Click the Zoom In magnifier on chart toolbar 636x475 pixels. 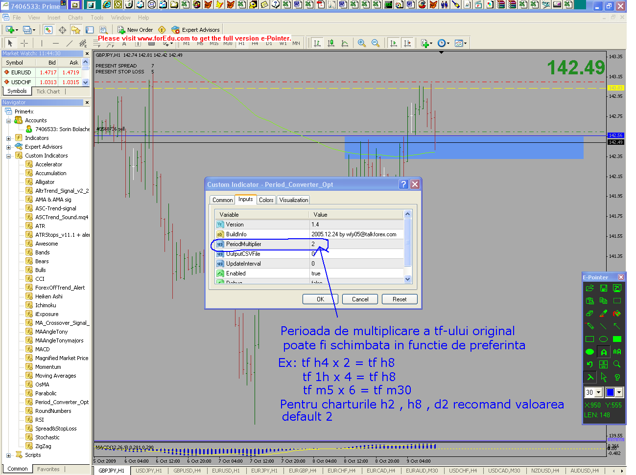tap(361, 43)
